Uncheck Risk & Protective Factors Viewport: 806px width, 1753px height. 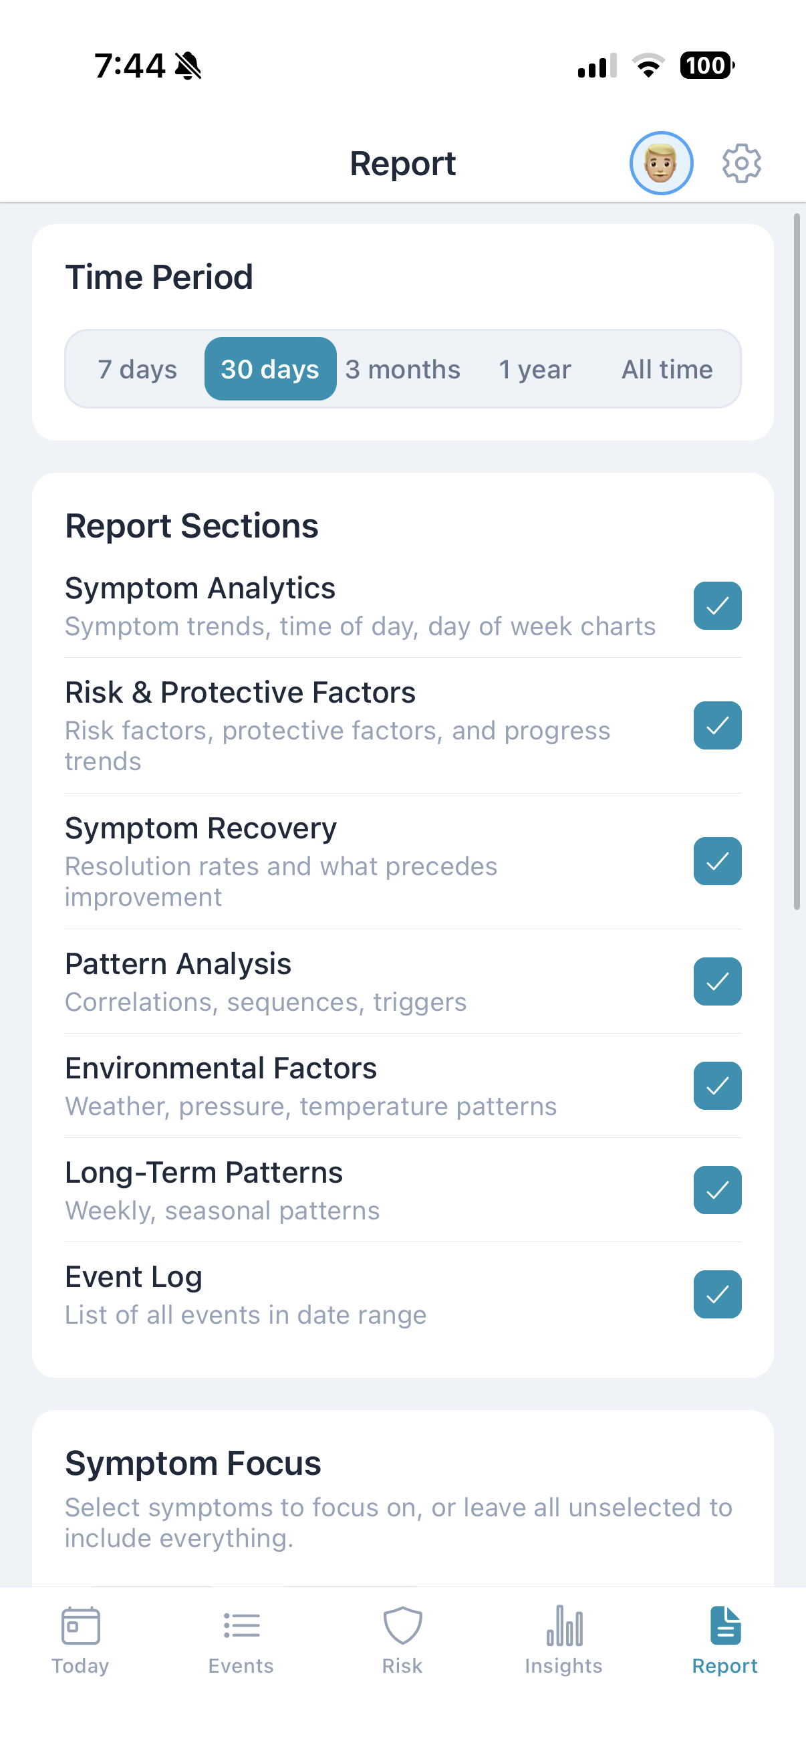pyautogui.click(x=717, y=725)
